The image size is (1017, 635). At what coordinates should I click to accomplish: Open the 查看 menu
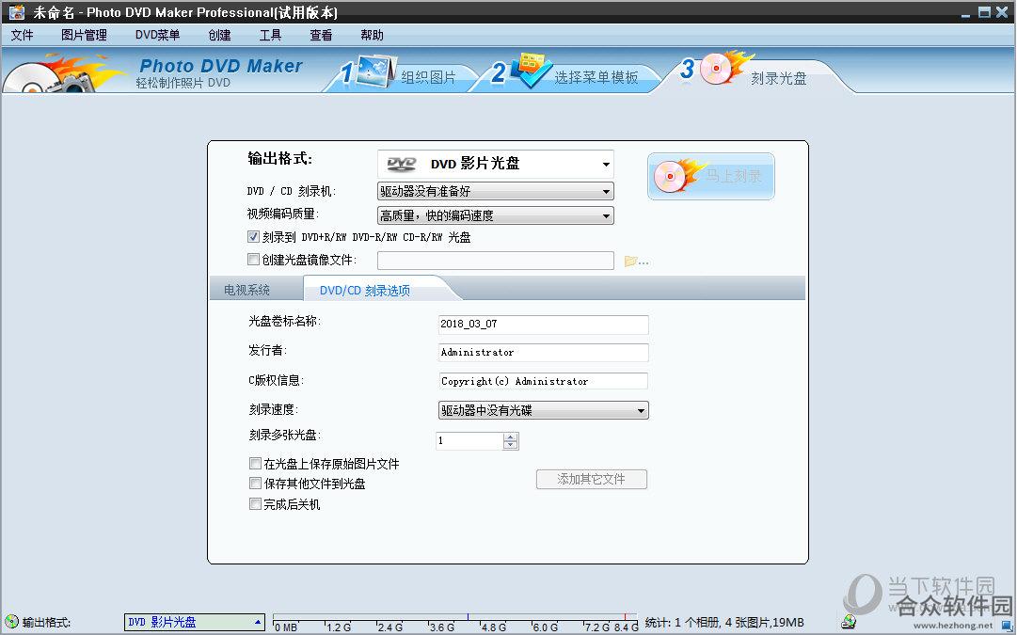click(x=321, y=35)
